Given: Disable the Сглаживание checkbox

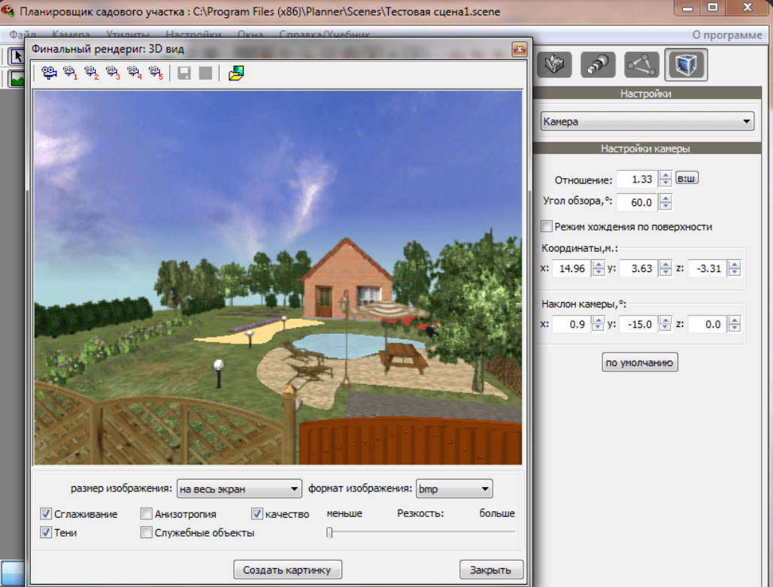Looking at the screenshot, I should [x=46, y=514].
